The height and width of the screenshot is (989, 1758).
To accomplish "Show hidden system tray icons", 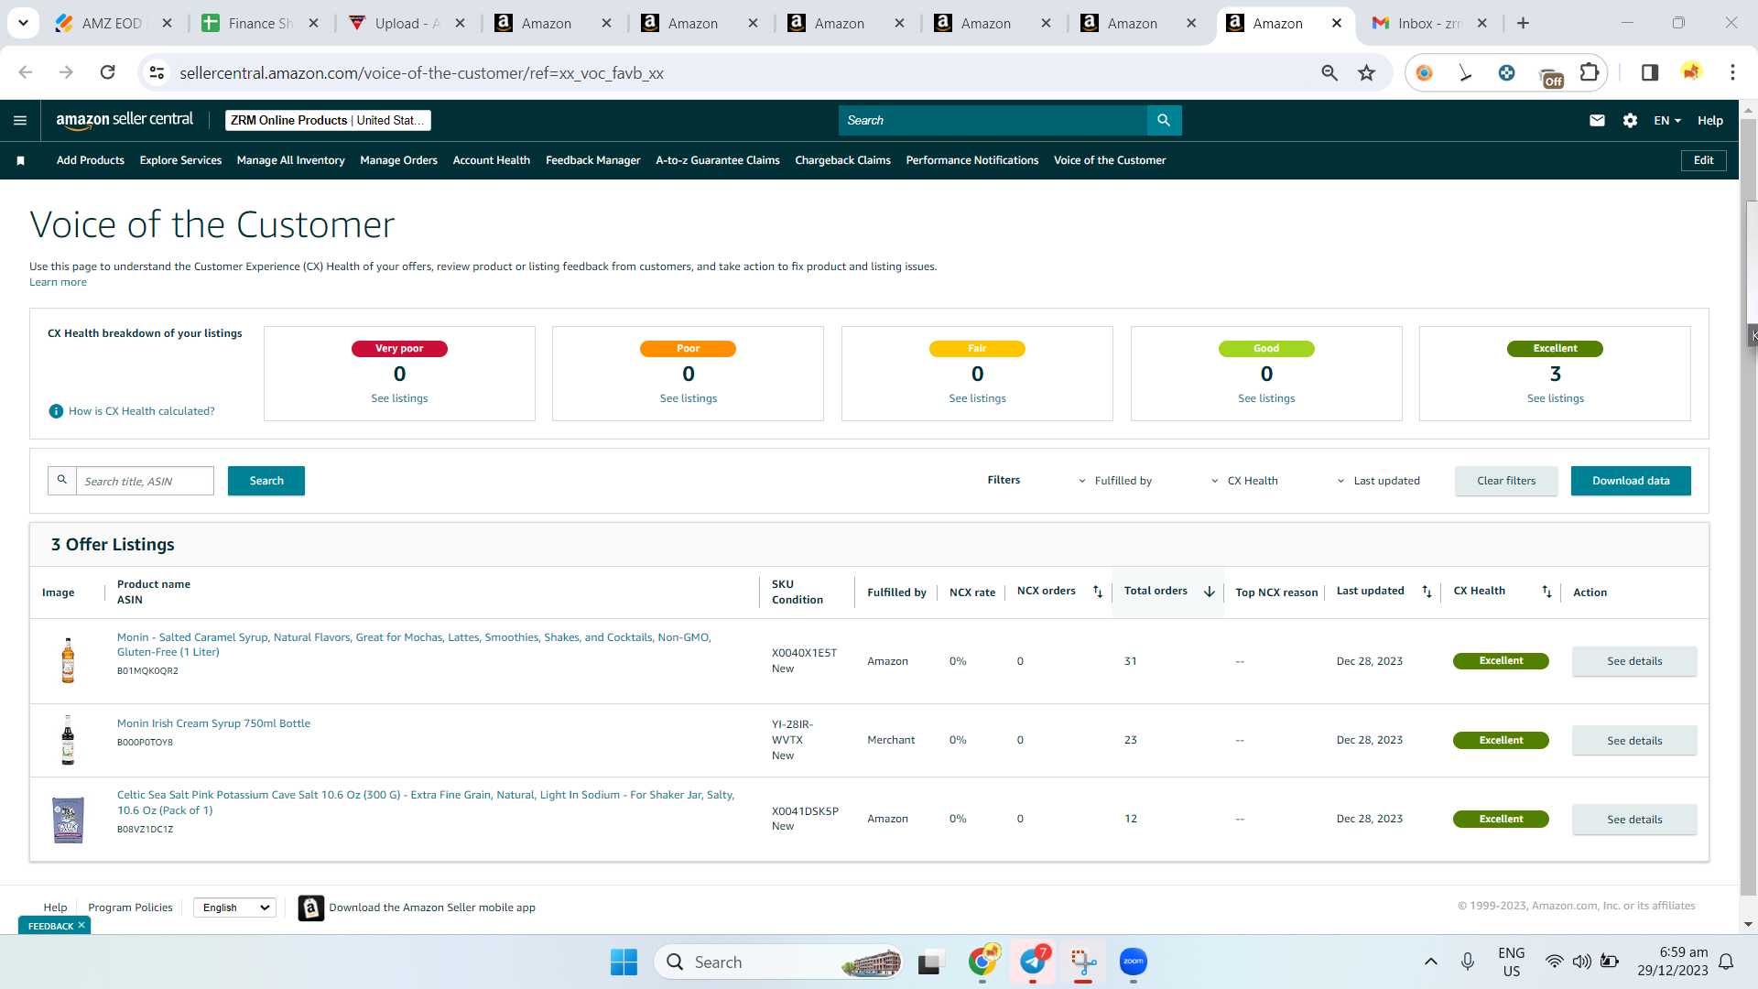I will pyautogui.click(x=1430, y=962).
